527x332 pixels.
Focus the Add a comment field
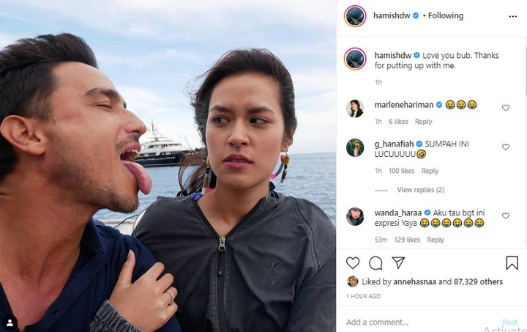pyautogui.click(x=422, y=322)
